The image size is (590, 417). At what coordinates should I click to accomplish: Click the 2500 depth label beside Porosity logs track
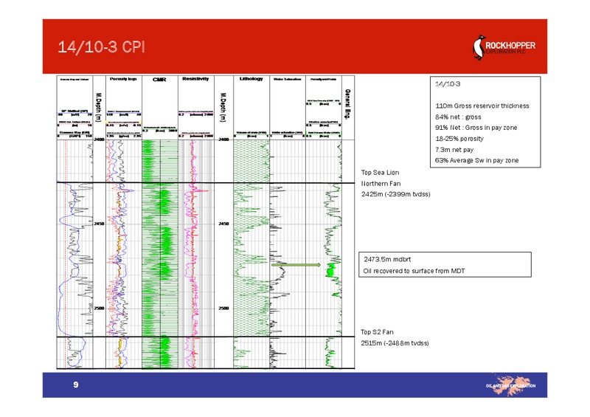(x=99, y=308)
